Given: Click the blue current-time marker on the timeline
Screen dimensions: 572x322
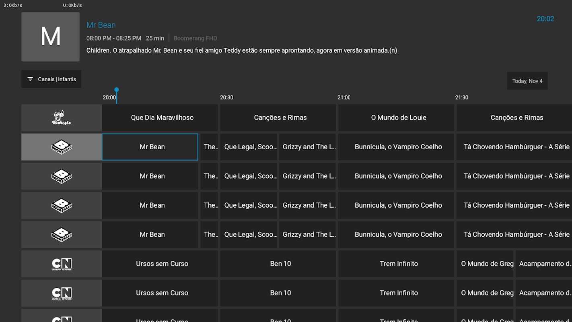Looking at the screenshot, I should tap(117, 90).
